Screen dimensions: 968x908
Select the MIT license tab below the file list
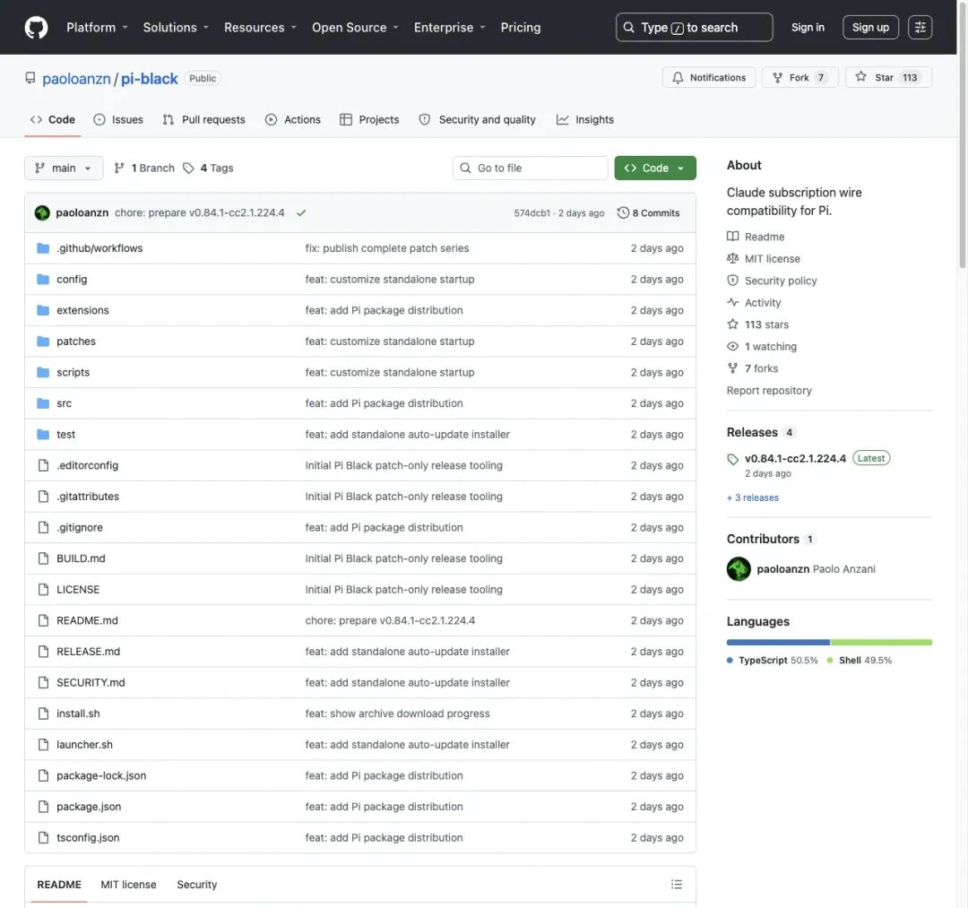128,885
